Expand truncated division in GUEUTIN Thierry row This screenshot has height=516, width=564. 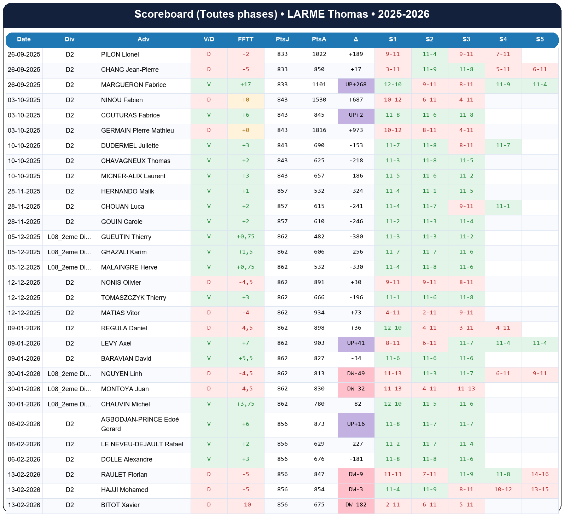70,237
